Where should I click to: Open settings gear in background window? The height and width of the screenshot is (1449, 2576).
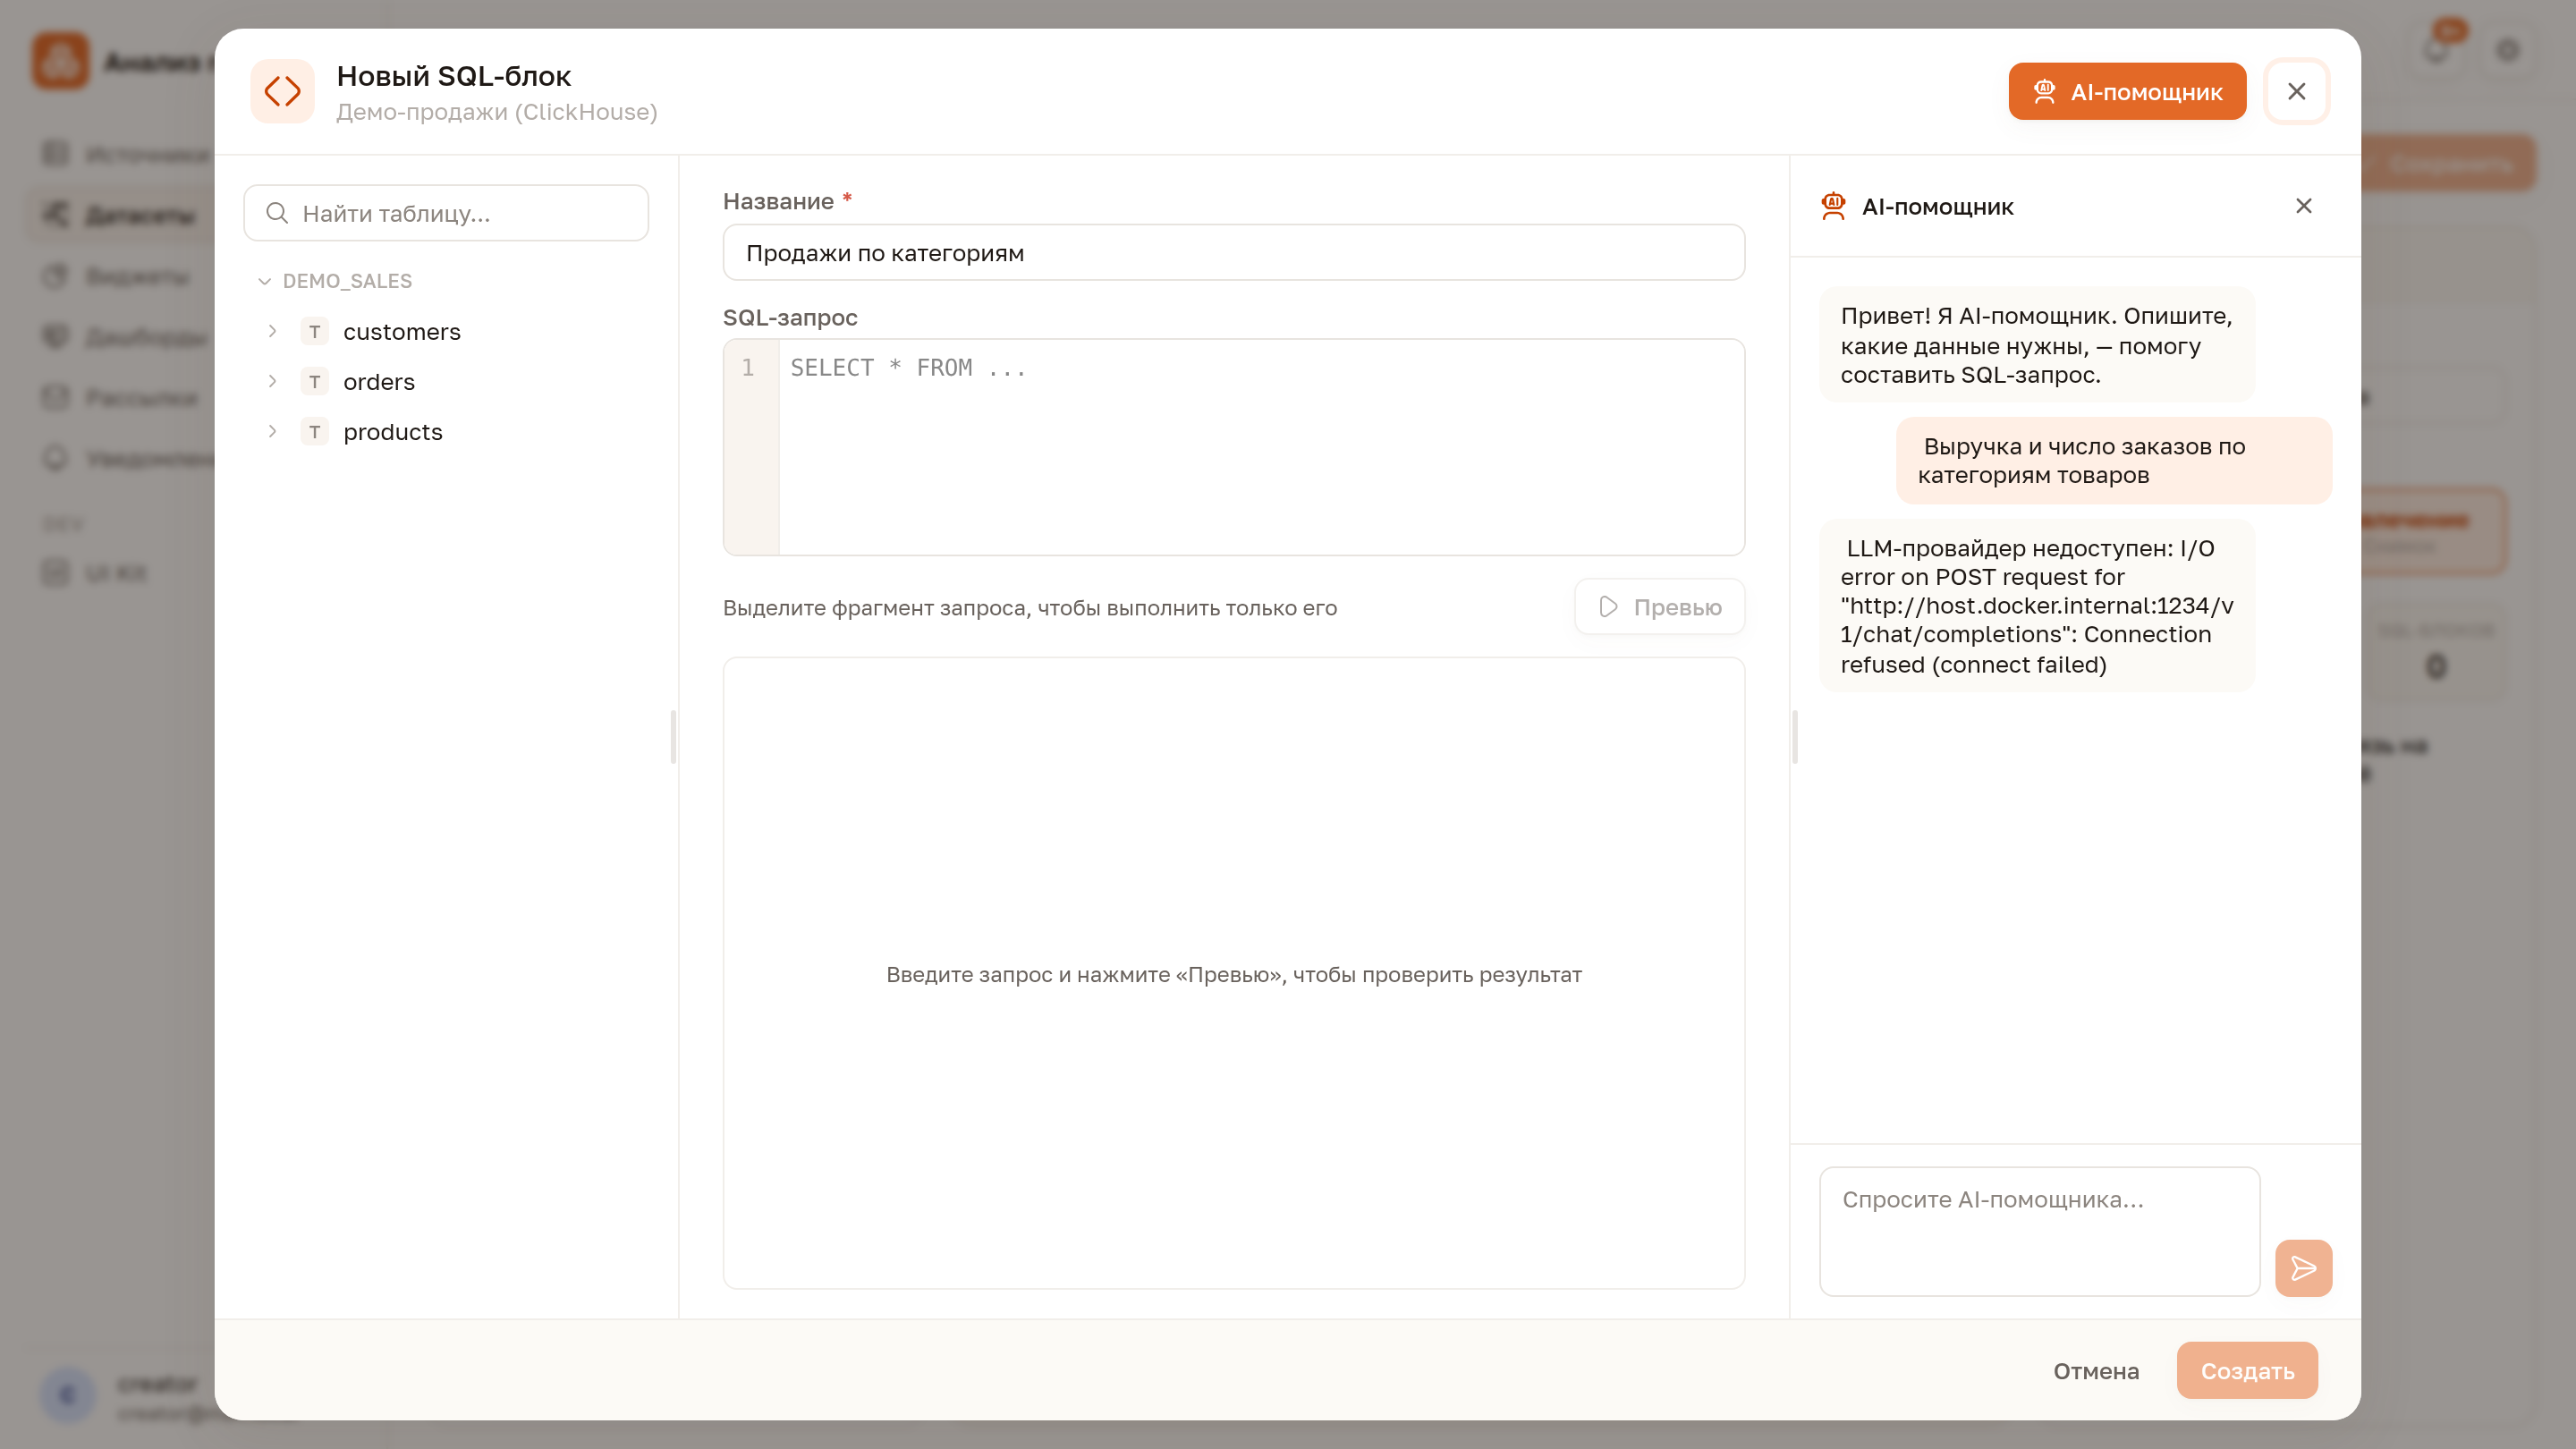point(2507,50)
